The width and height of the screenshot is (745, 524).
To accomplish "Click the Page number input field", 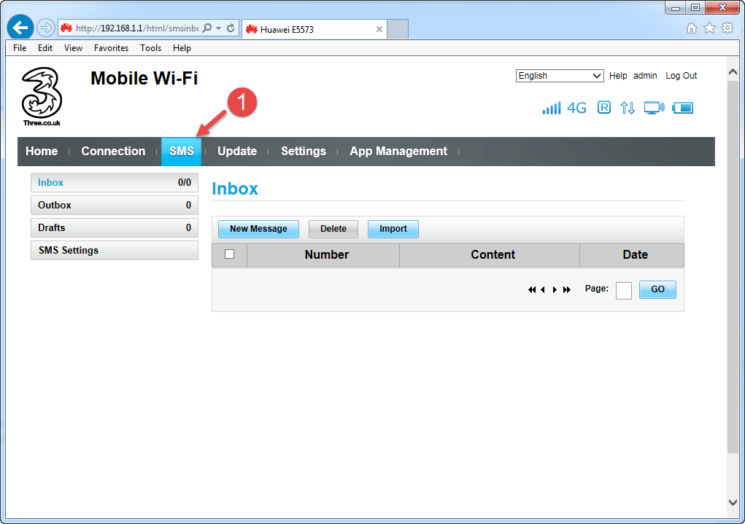I will click(x=623, y=291).
